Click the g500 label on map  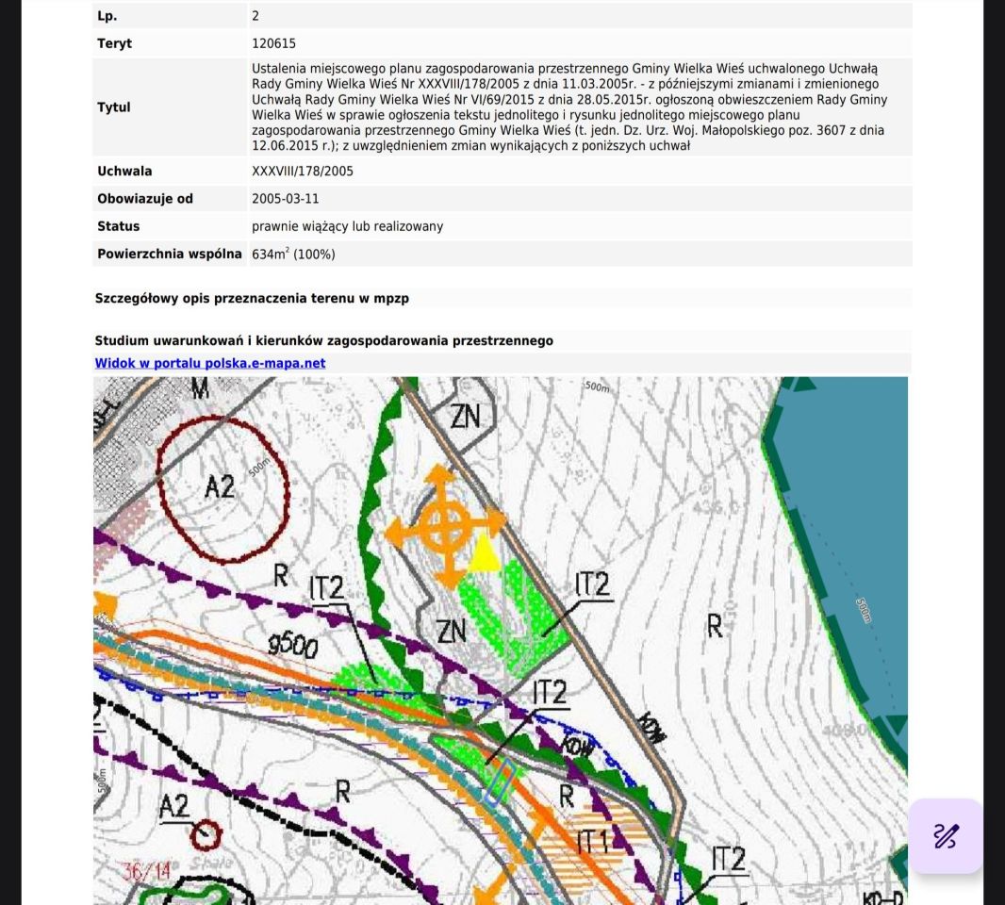[293, 644]
